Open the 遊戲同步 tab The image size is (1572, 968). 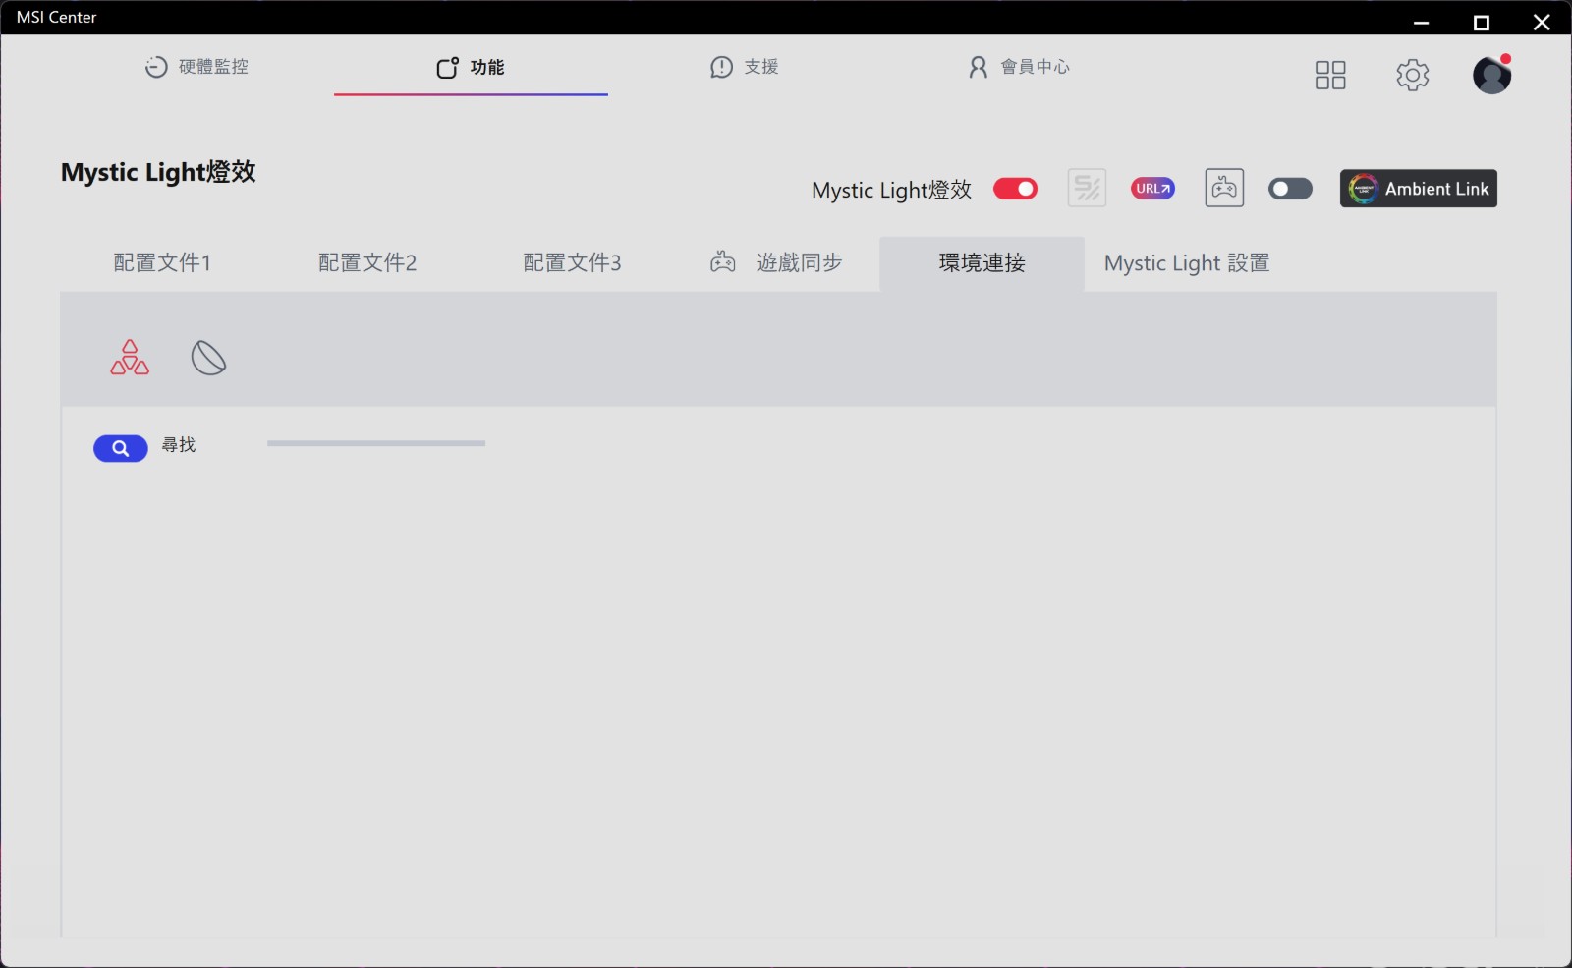[x=777, y=263]
